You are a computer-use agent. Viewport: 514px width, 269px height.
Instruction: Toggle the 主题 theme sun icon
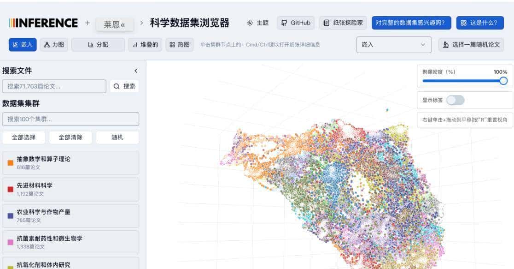pyautogui.click(x=250, y=22)
